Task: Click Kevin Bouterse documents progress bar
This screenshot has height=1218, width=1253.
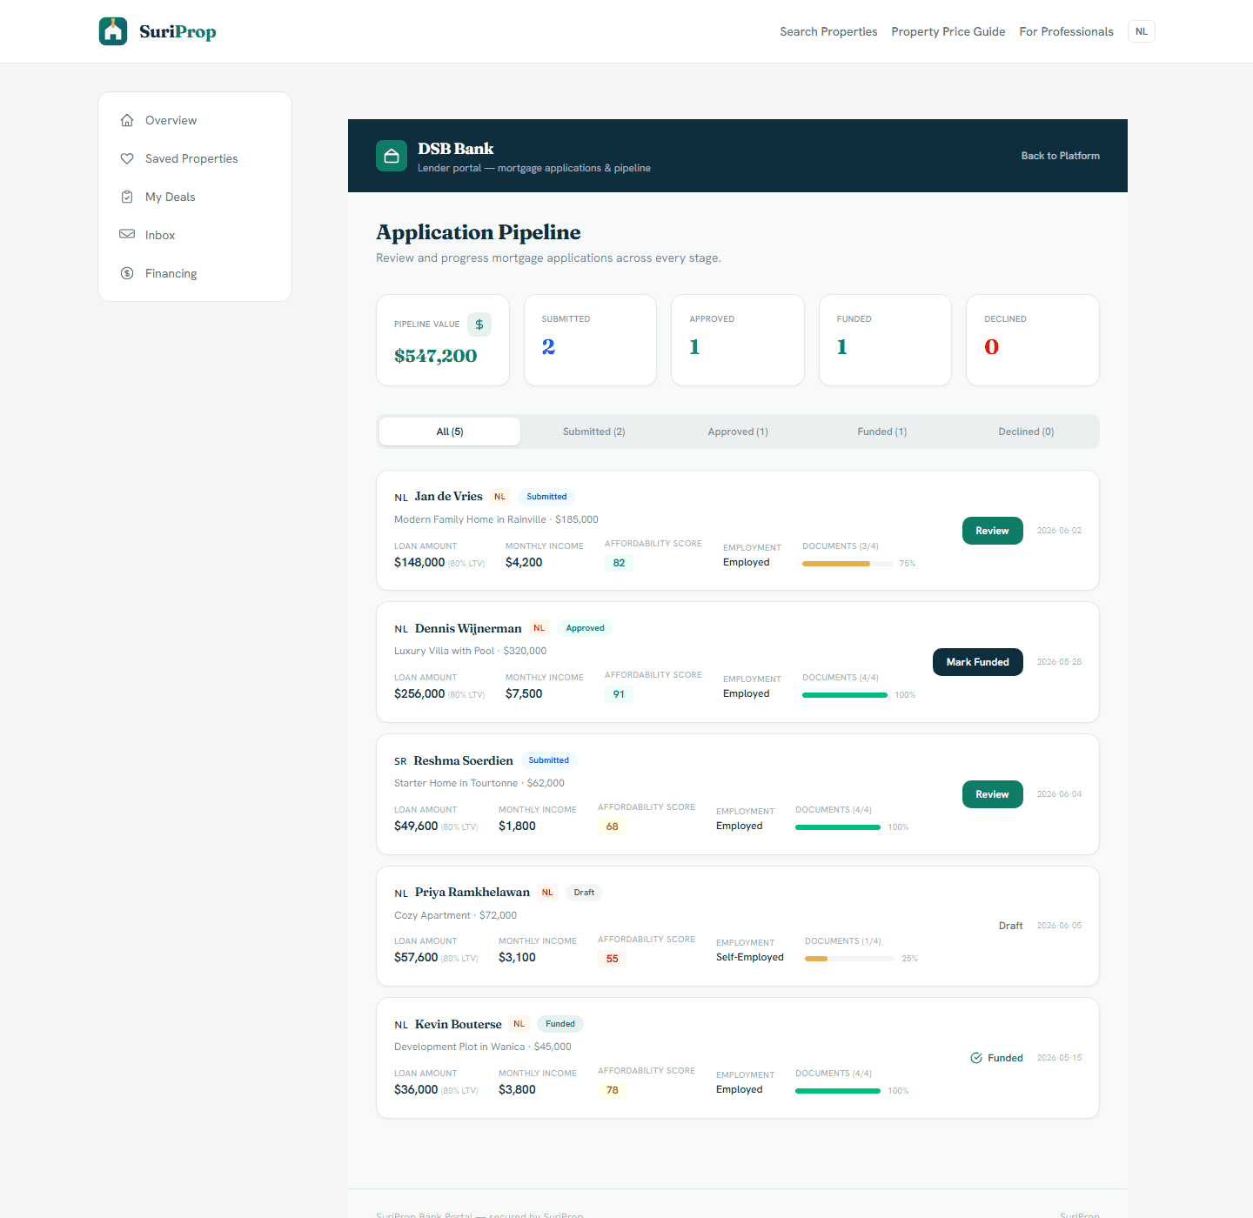Action: (x=838, y=1091)
